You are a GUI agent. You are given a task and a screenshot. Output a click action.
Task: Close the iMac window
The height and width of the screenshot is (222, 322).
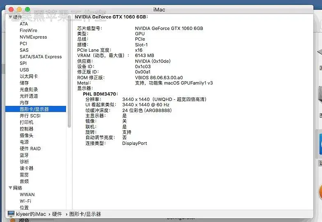coord(11,9)
